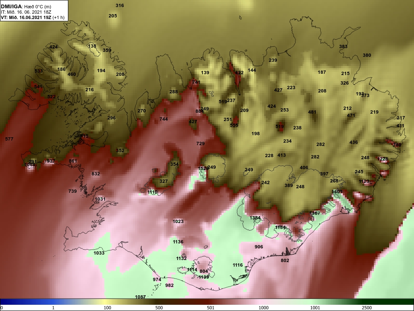Click the map value 982
The height and width of the screenshot is (311, 414).
click(x=169, y=285)
